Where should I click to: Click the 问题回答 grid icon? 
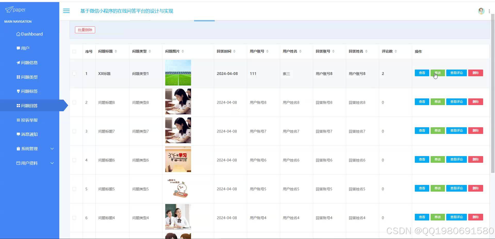coord(18,106)
